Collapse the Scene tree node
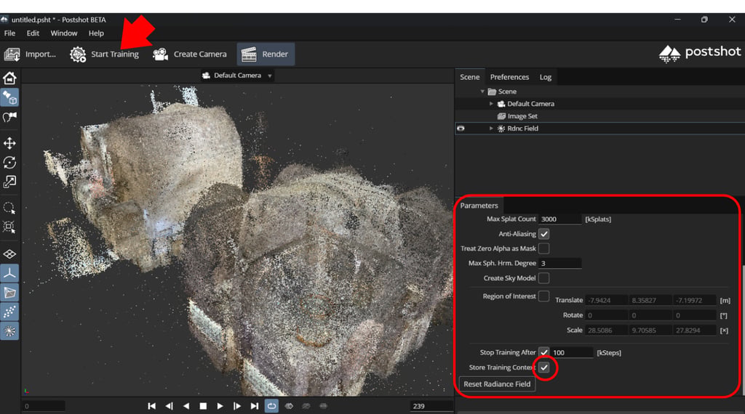Viewport: 745px width, 414px height. tap(482, 92)
